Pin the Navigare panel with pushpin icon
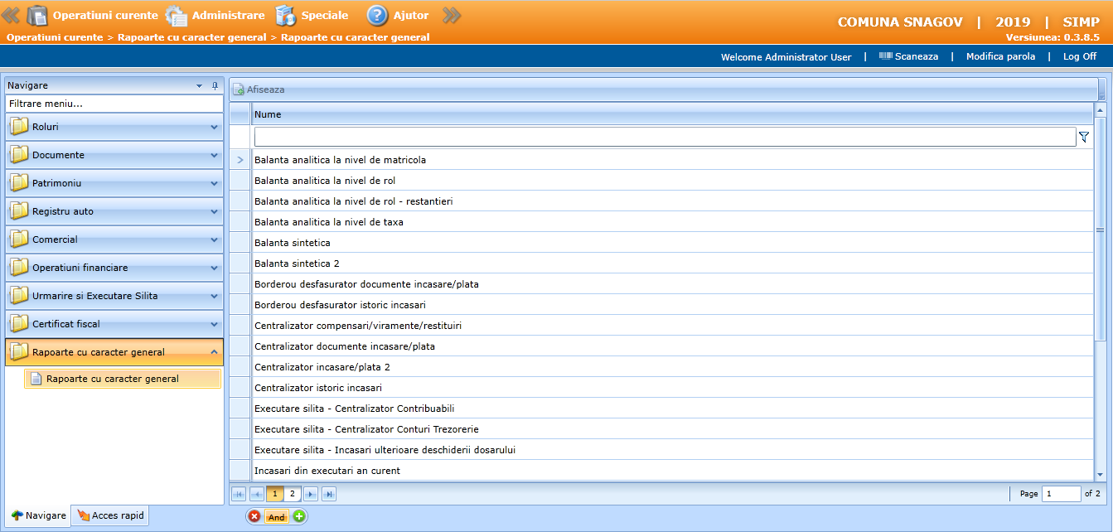The image size is (1113, 532). click(215, 85)
